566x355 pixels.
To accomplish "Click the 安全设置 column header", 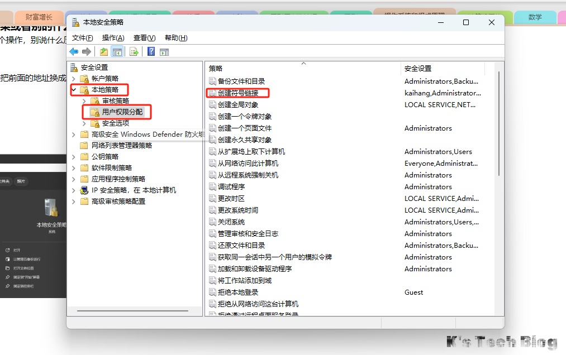I will click(x=441, y=68).
